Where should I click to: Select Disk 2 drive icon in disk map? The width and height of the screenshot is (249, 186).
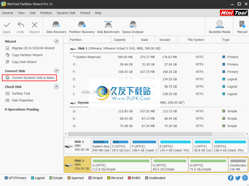(69, 165)
